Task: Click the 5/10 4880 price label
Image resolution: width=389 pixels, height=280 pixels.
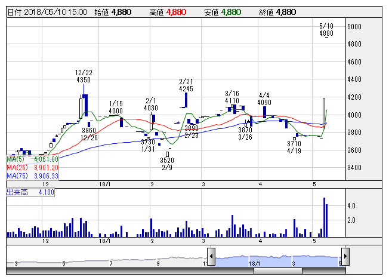Action: click(x=326, y=30)
